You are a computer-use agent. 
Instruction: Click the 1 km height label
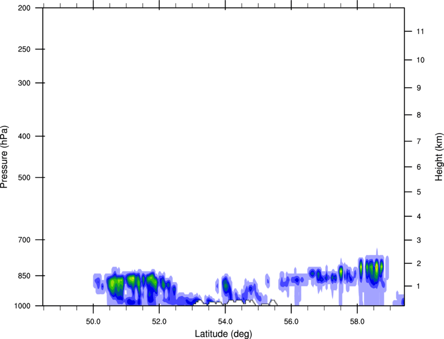tap(419, 286)
